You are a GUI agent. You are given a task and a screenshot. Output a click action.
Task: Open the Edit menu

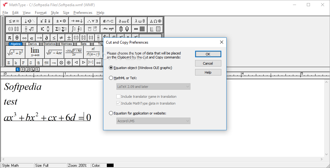[x=15, y=13]
